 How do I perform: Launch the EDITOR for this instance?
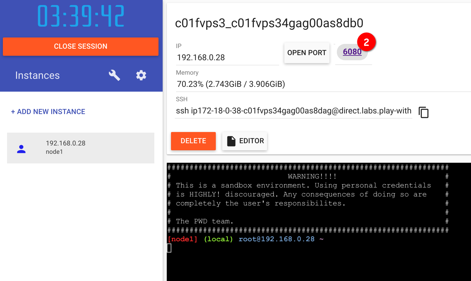pyautogui.click(x=244, y=141)
